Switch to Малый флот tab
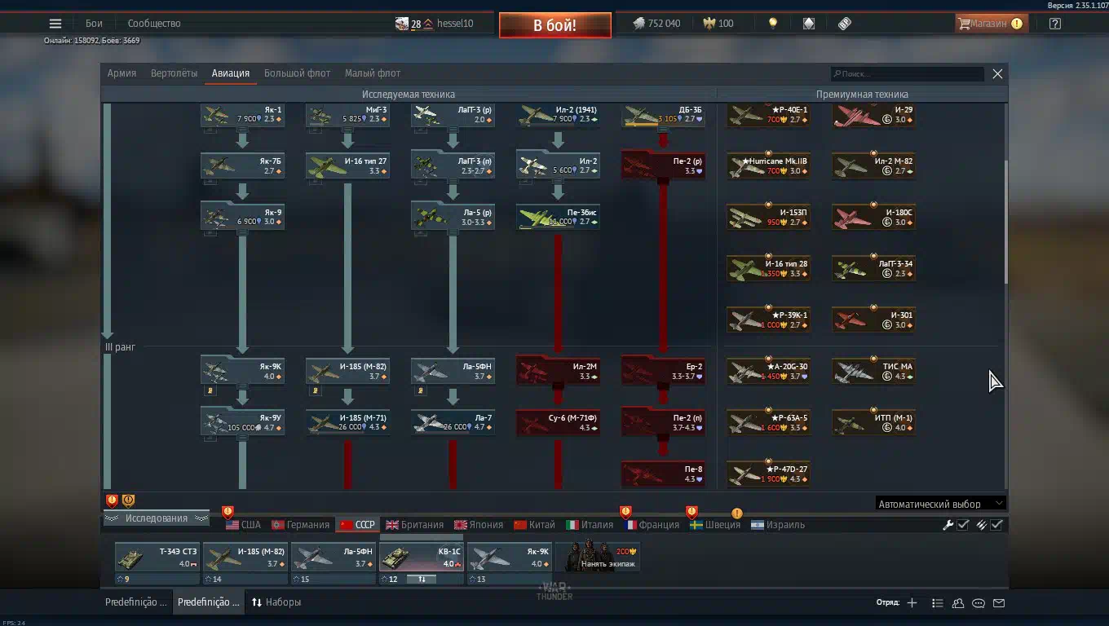 [373, 73]
